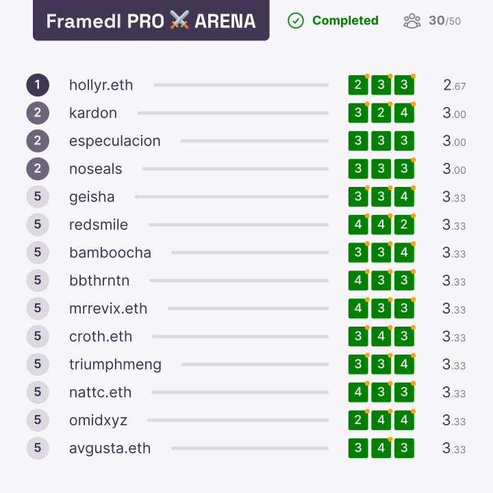Screen dimensions: 493x493
Task: Click hollyr.eth's first score tile showing 2
Action: click(x=358, y=85)
